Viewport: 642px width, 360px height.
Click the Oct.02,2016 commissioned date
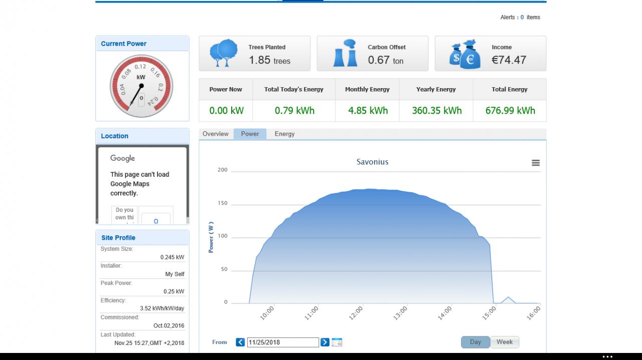coord(169,326)
